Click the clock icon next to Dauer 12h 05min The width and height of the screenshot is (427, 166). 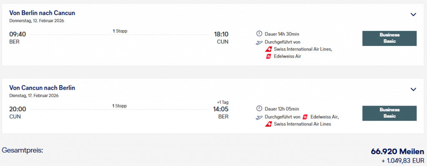point(259,109)
